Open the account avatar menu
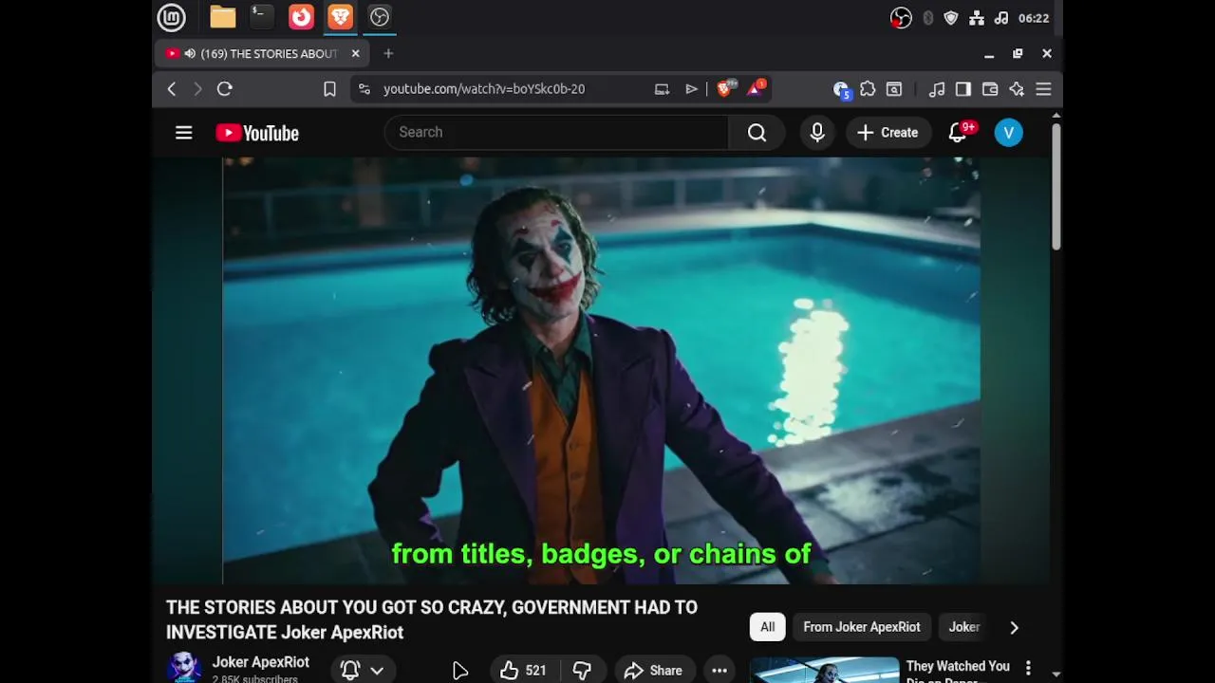The height and width of the screenshot is (683, 1215). pyautogui.click(x=1009, y=133)
